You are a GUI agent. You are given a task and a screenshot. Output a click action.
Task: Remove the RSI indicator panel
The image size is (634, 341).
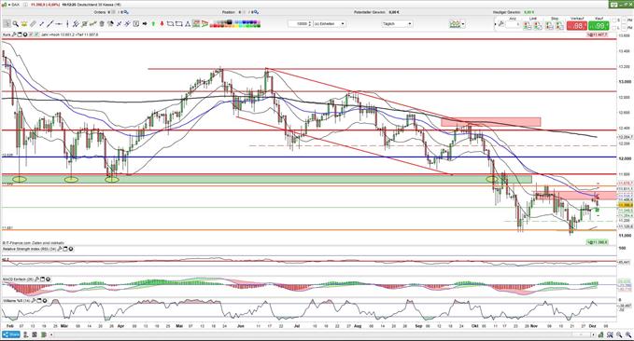click(71, 249)
